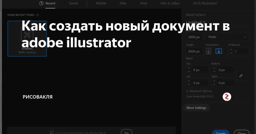Switch to Film & Video tab
Viewport: 256px width, 134px height.
(x=170, y=3)
